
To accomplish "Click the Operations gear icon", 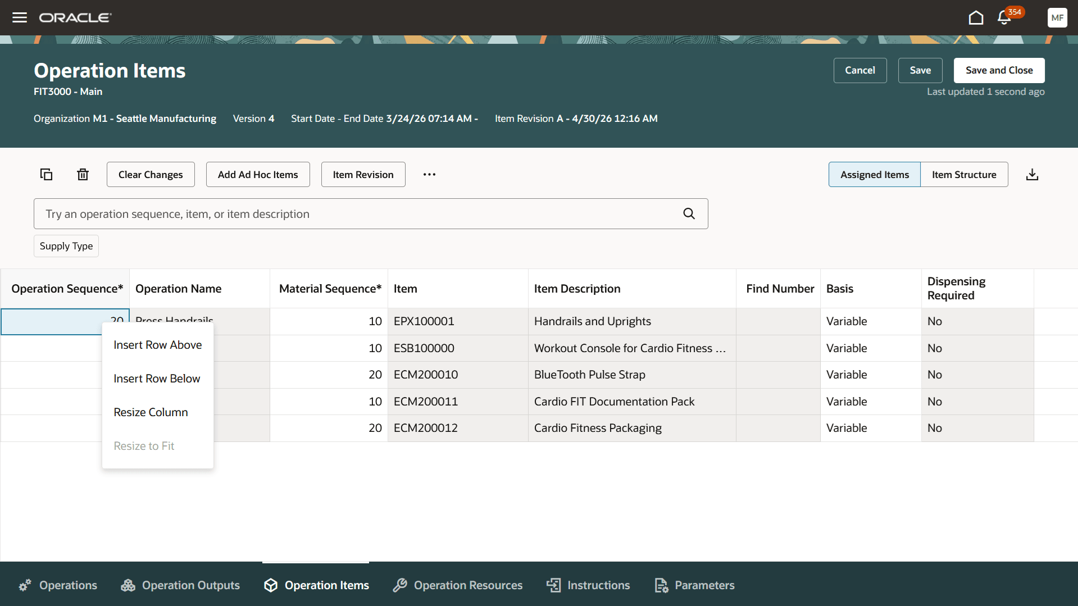I will (x=25, y=585).
